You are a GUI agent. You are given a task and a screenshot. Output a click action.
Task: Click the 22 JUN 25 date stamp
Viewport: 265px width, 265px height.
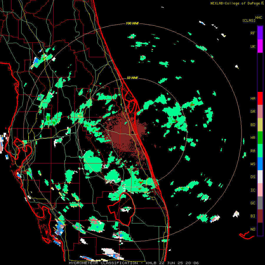[x=171, y=263]
